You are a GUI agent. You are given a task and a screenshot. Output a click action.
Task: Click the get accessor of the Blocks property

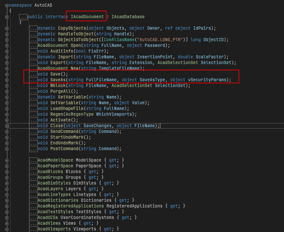[x=92, y=171]
